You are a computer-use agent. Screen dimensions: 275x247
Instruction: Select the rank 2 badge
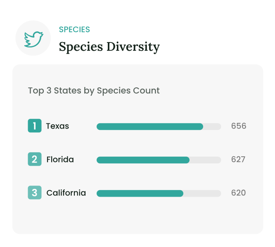(35, 159)
